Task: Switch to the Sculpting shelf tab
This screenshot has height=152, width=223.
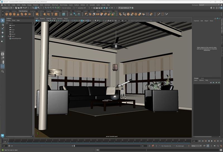Action: point(32,11)
